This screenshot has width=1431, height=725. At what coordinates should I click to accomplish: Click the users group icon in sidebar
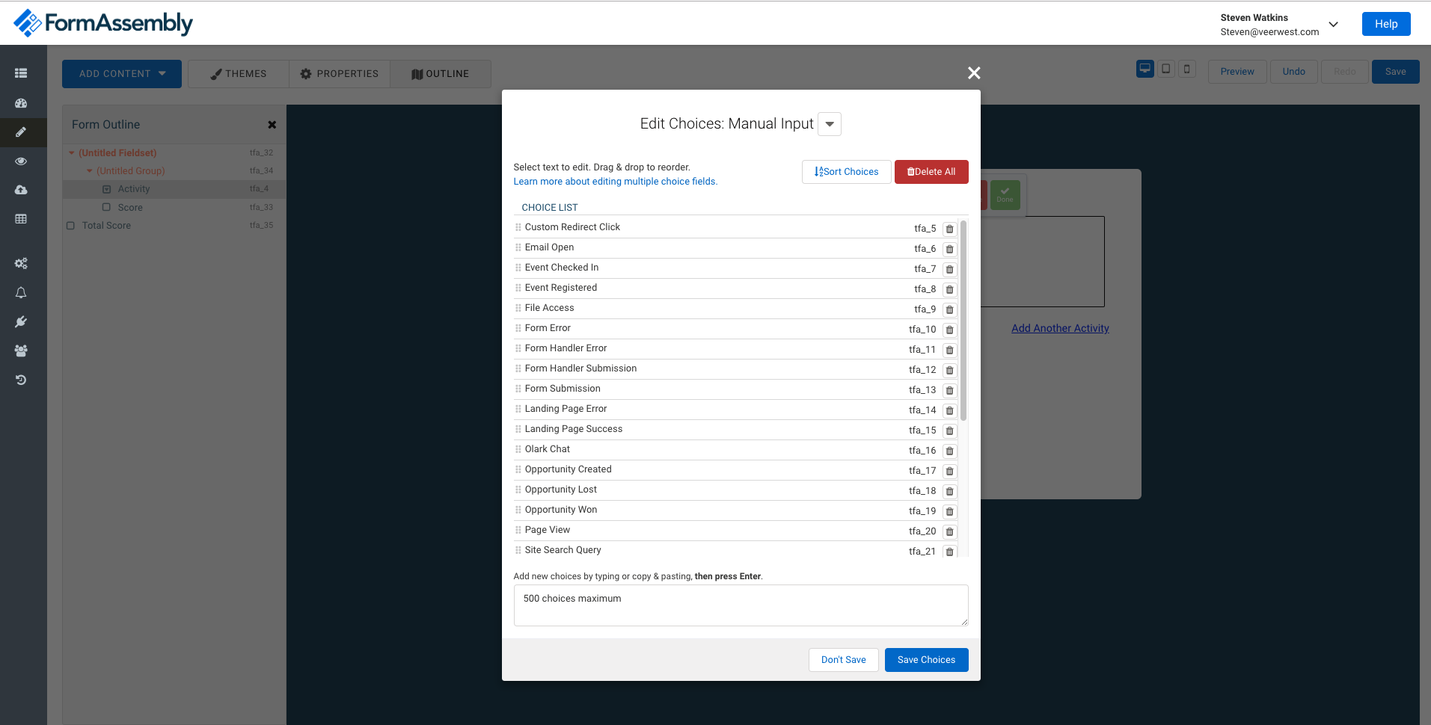click(x=21, y=351)
